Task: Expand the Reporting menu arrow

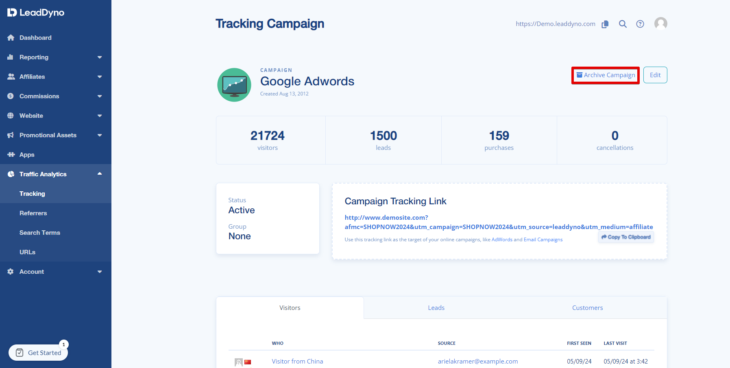Action: (x=100, y=57)
